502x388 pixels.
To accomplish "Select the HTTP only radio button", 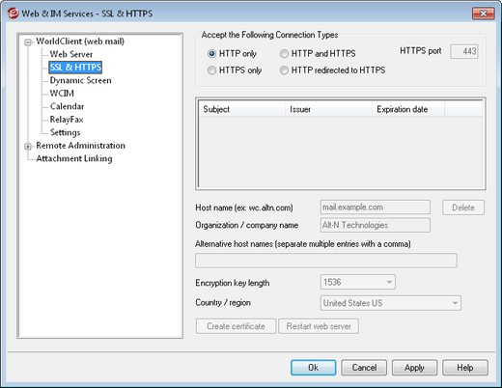I will pos(211,54).
